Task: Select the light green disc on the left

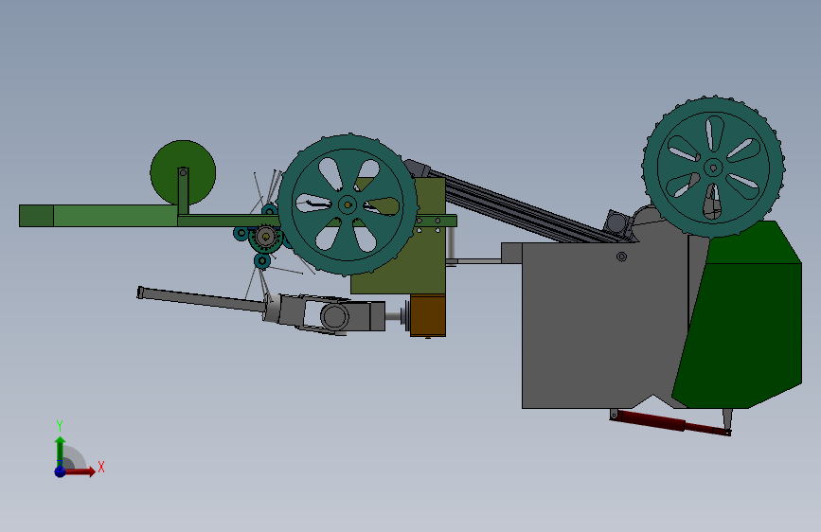Action: coord(183,173)
